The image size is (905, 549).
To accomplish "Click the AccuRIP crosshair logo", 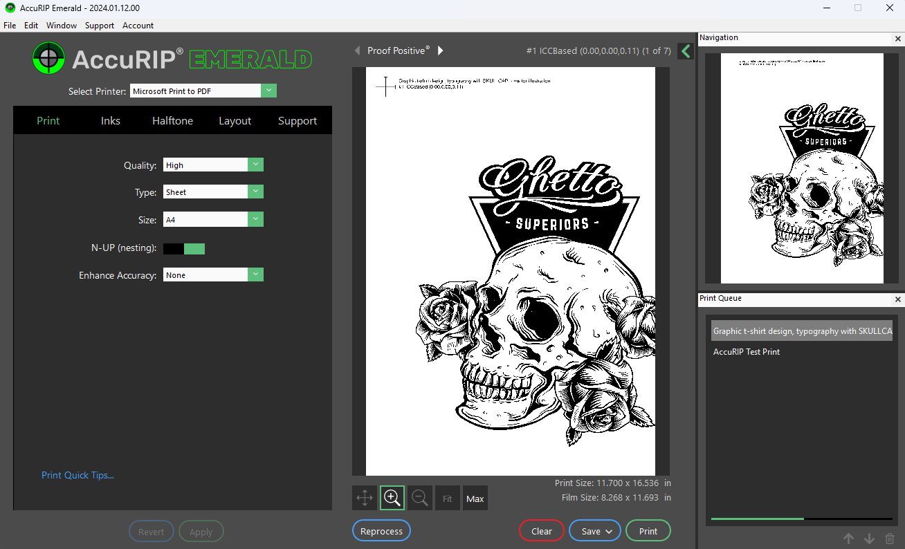I will [48, 59].
